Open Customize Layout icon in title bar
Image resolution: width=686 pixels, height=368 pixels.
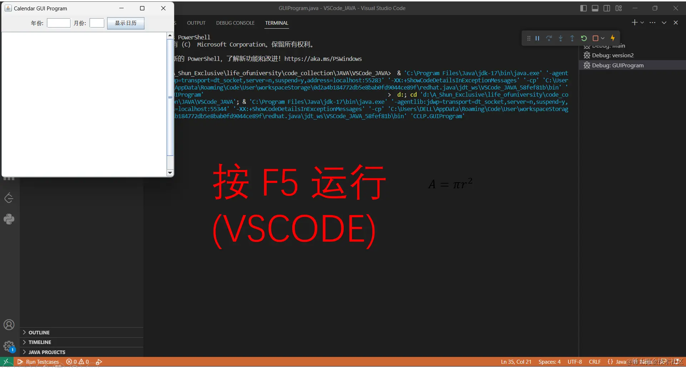(618, 8)
